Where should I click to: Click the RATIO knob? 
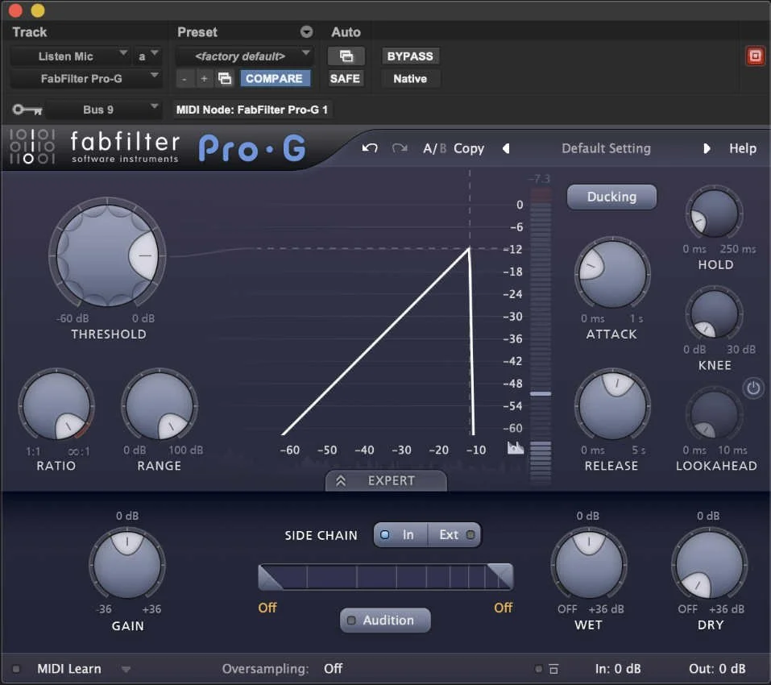(x=56, y=406)
